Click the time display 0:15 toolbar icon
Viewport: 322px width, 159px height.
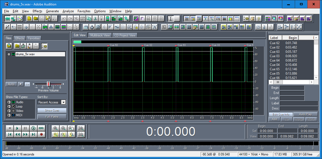click(218, 19)
